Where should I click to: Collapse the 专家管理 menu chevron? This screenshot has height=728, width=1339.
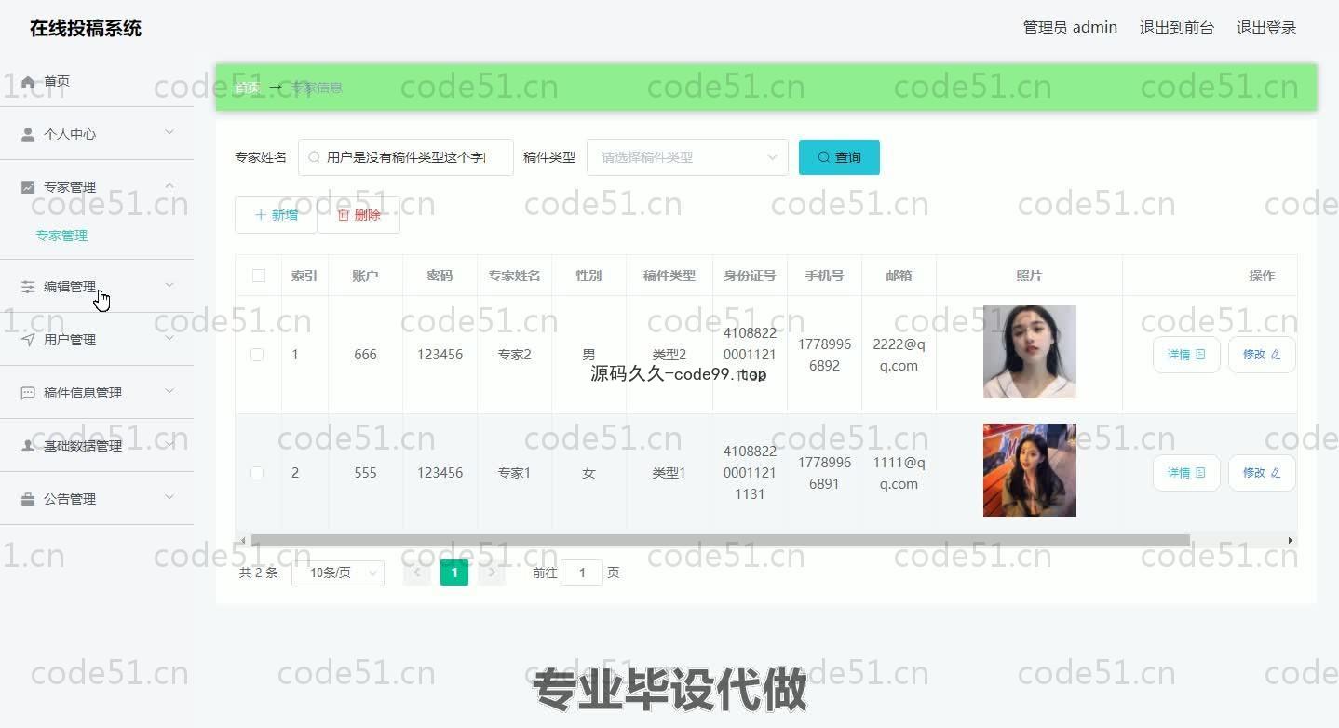169,186
